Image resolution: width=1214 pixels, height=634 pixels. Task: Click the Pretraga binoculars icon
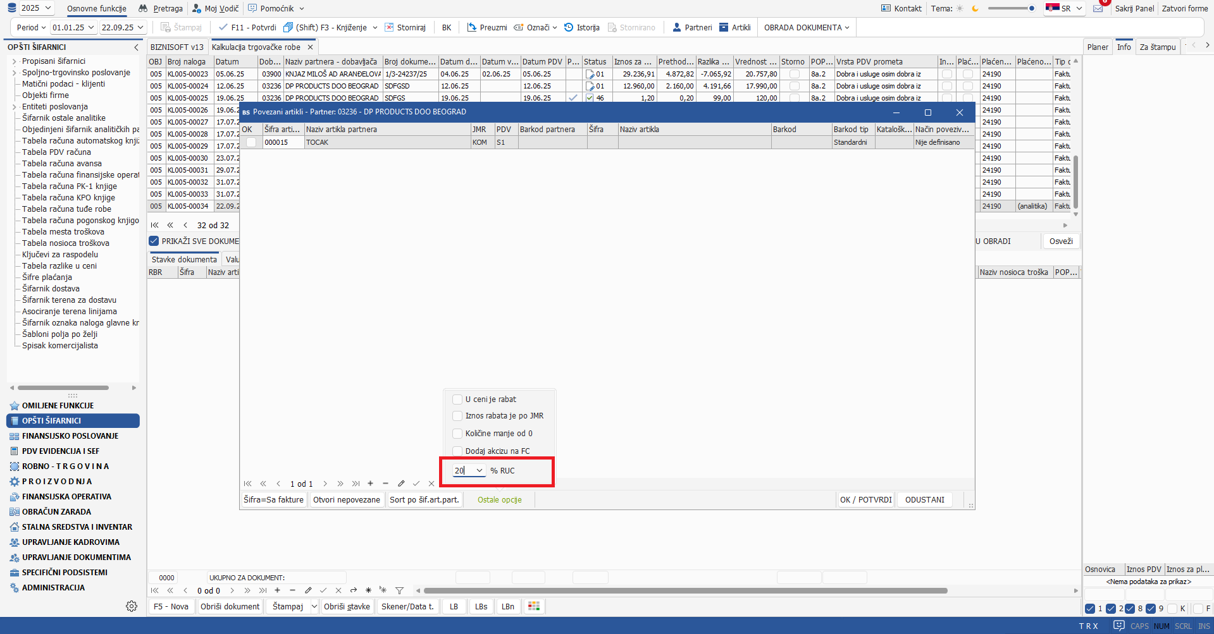tap(143, 8)
